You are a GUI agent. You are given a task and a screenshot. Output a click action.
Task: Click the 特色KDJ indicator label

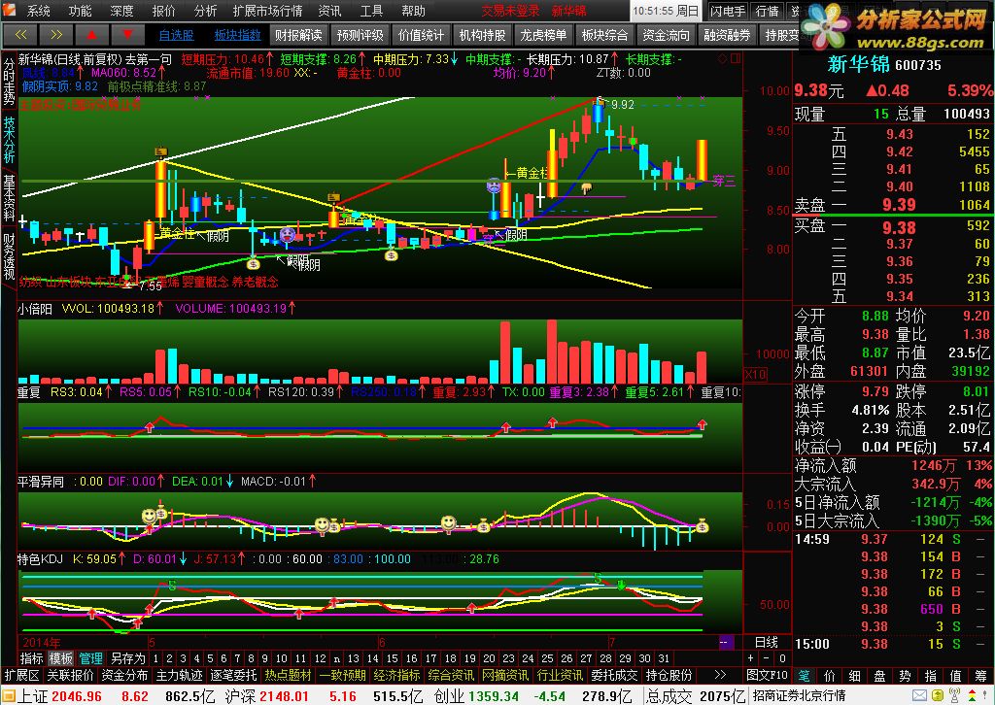(41, 559)
